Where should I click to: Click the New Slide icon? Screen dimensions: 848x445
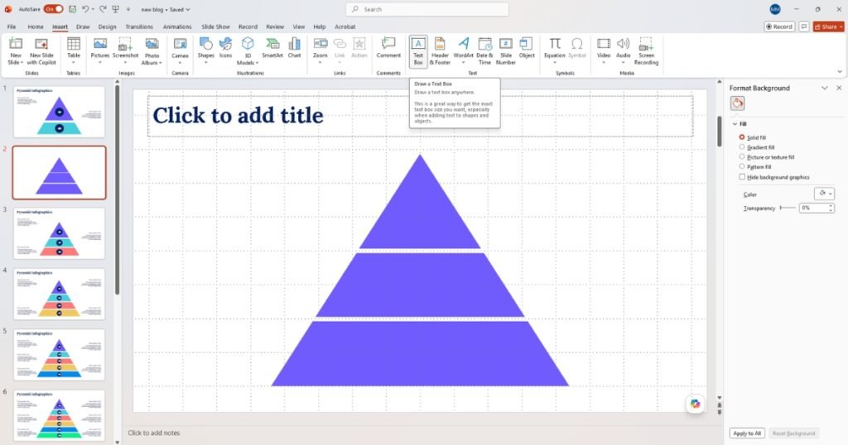[16, 44]
